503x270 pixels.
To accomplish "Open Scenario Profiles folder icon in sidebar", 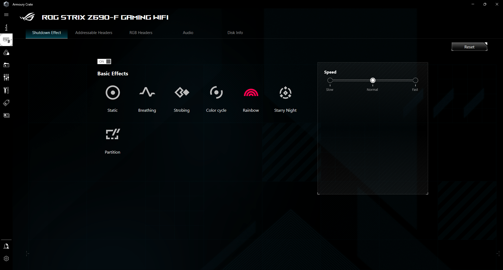I will pyautogui.click(x=6, y=65).
